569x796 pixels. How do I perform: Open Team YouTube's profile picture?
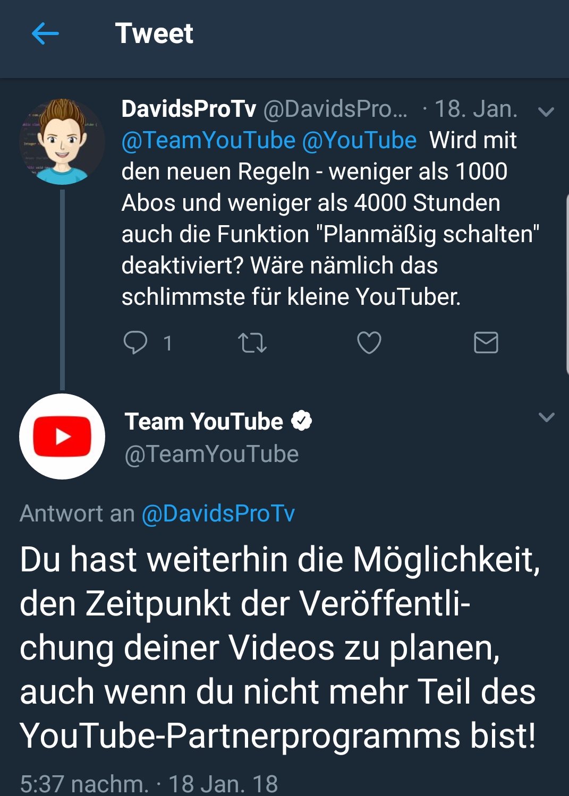pyautogui.click(x=62, y=436)
